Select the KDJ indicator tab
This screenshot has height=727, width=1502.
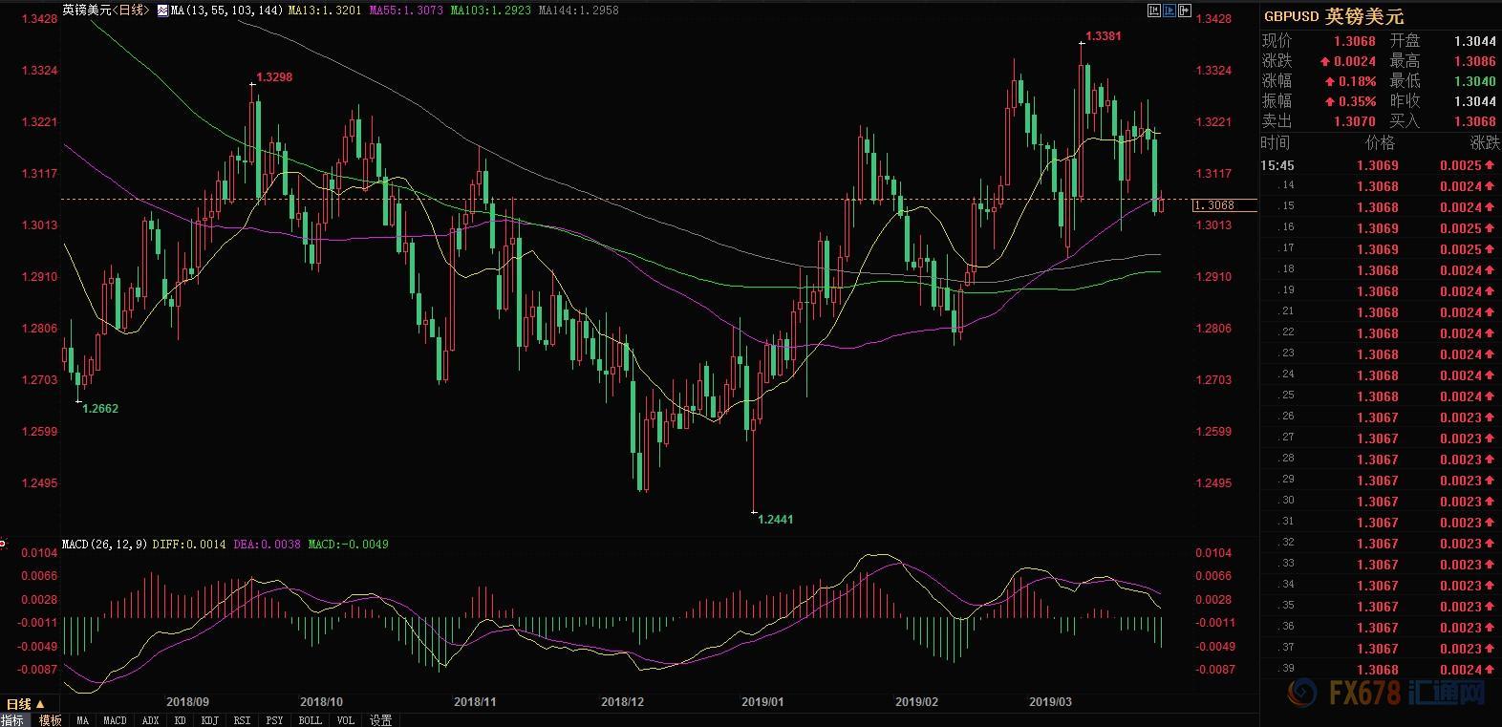tap(209, 720)
